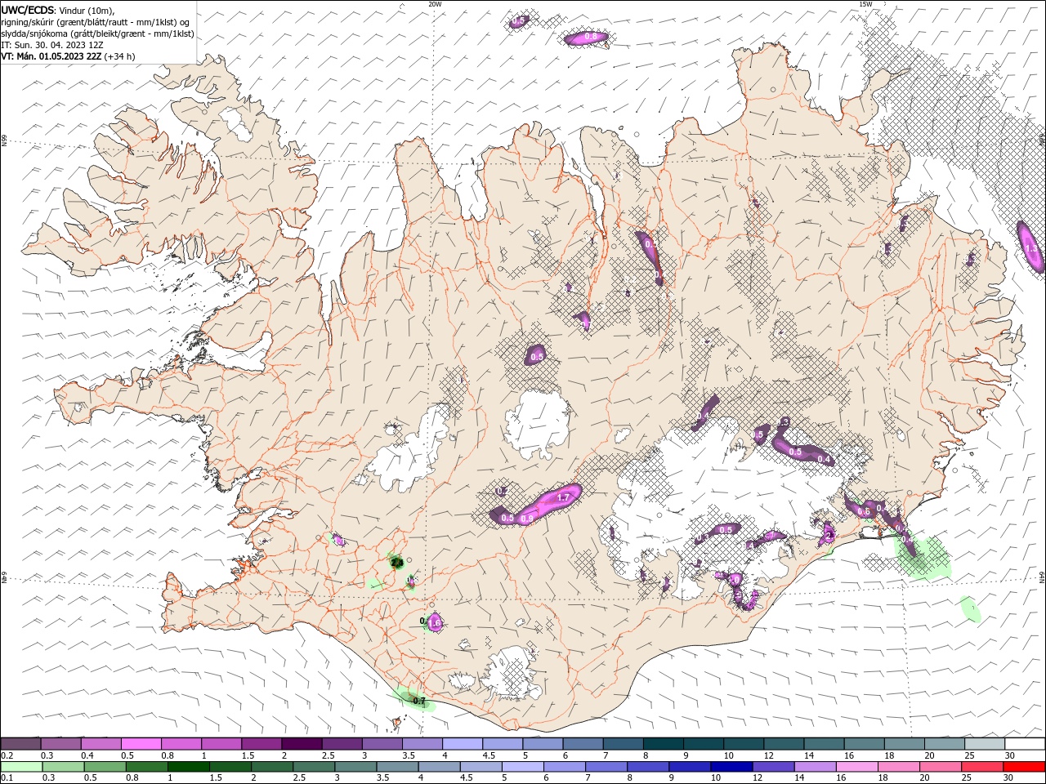
Task: Select red-pink lower legend swatch at 25
Action: [x=982, y=767]
